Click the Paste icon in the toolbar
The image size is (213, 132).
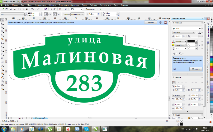click(27, 9)
